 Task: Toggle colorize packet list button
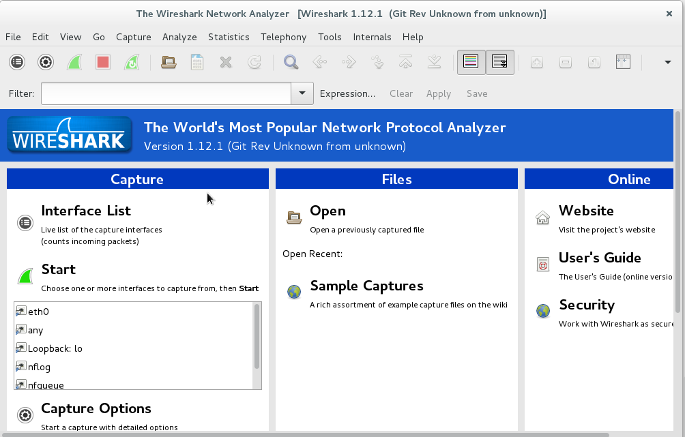tap(471, 62)
